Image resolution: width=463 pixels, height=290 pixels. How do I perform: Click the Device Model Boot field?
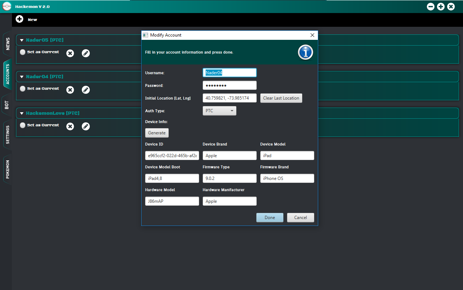point(172,178)
